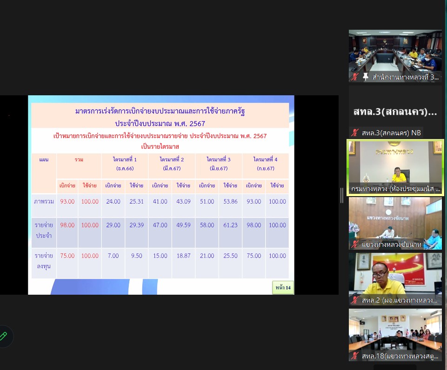Click the ไตรมาสที่ 1 (ธ.ค.66) column header
The width and height of the screenshot is (447, 370).
pos(125,164)
